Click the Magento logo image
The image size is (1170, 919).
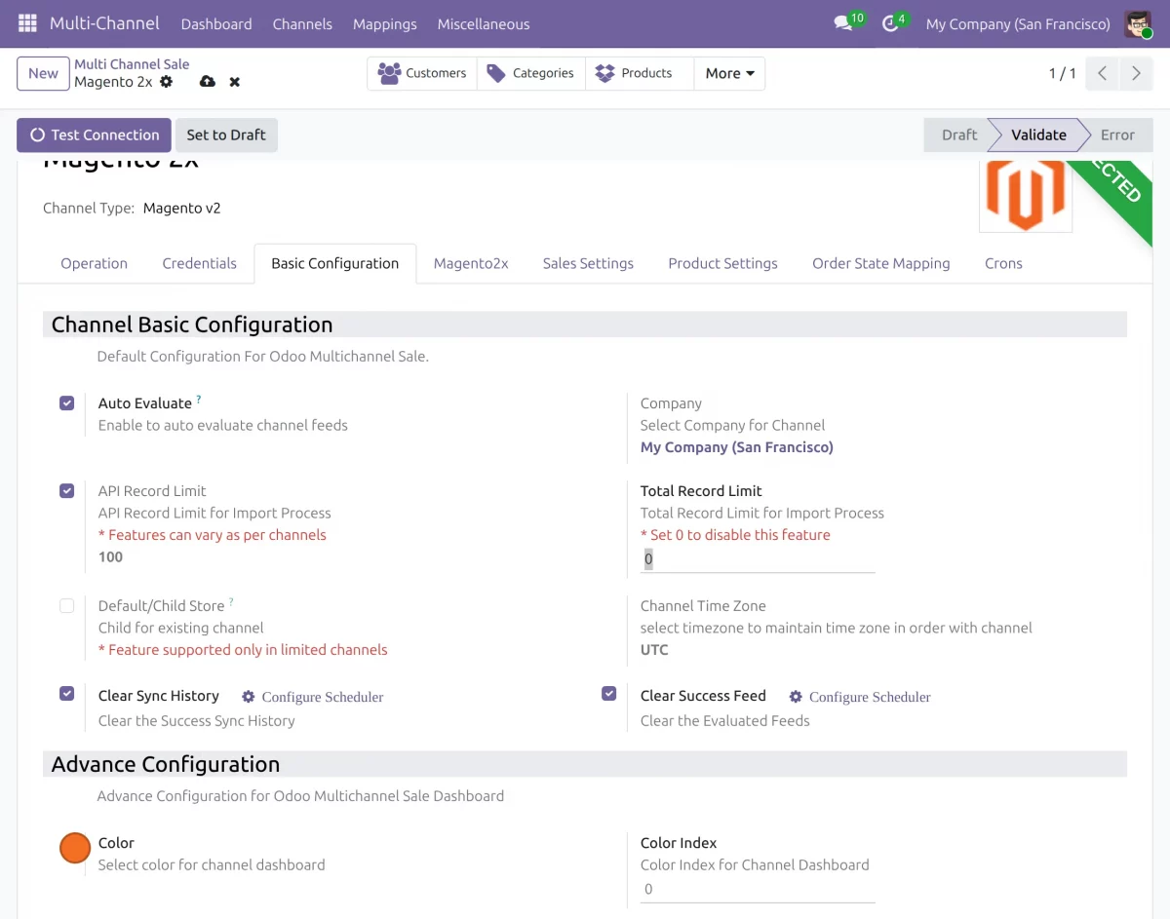tap(1025, 196)
